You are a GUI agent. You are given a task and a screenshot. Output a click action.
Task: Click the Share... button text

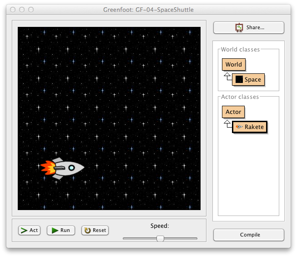click(x=255, y=27)
